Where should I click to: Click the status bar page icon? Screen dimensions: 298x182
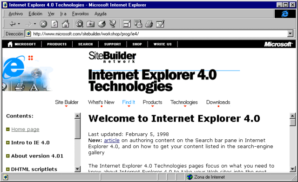coord(6,177)
